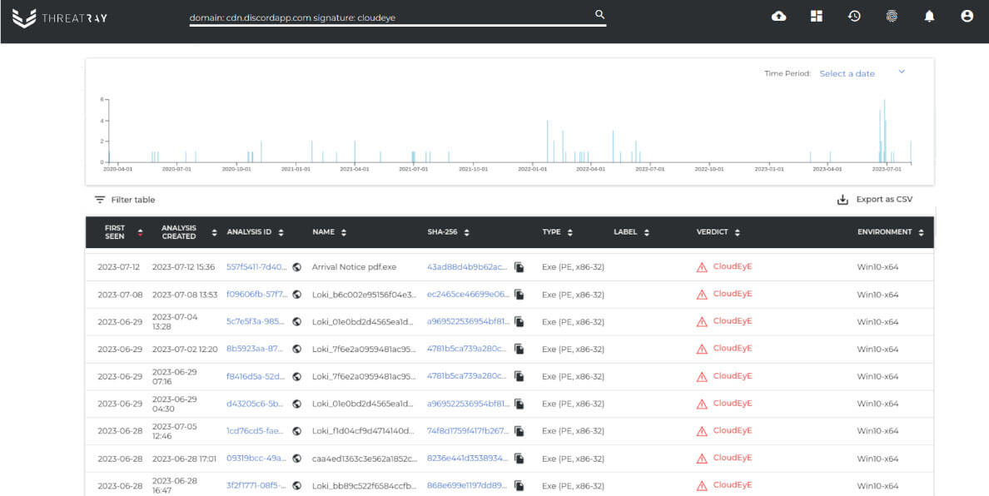Copy hash in the f8416d5a-52d row
989x496 pixels.
click(x=519, y=376)
